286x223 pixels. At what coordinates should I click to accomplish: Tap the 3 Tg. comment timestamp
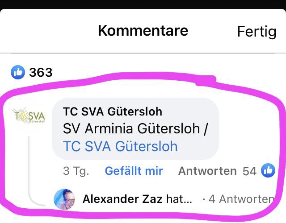click(76, 171)
